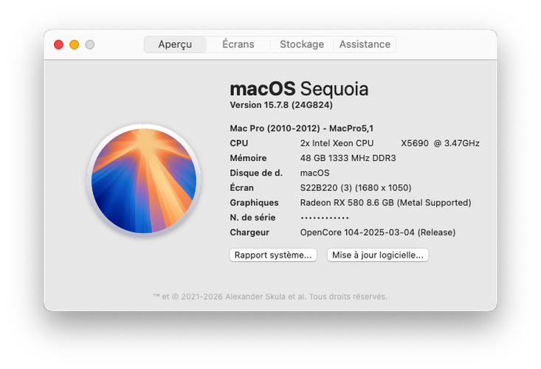
Task: Click the Chargeur label
Action: [249, 232]
